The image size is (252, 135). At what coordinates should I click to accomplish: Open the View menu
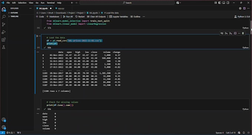tap(31, 3)
